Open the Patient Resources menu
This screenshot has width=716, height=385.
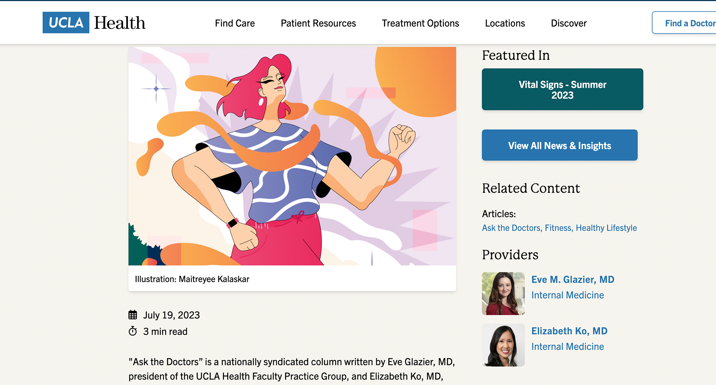point(318,23)
